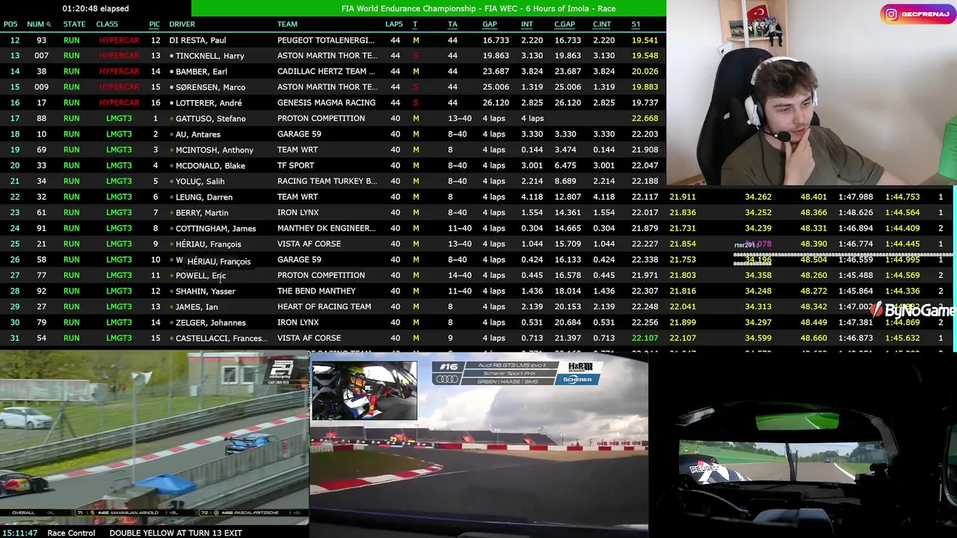Select driver row SØRENSEN, Marco
Screen dimensions: 957x538
(x=333, y=87)
